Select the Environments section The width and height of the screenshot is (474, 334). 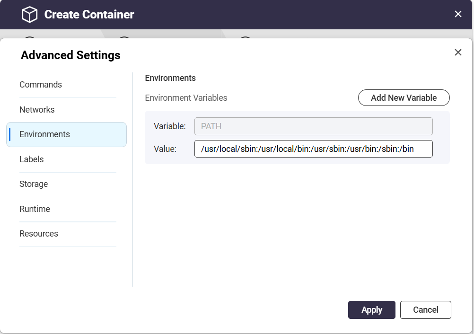67,134
